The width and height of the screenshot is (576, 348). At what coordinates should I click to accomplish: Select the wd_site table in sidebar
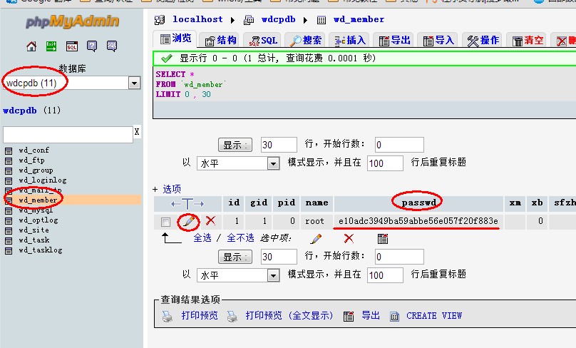click(x=34, y=230)
